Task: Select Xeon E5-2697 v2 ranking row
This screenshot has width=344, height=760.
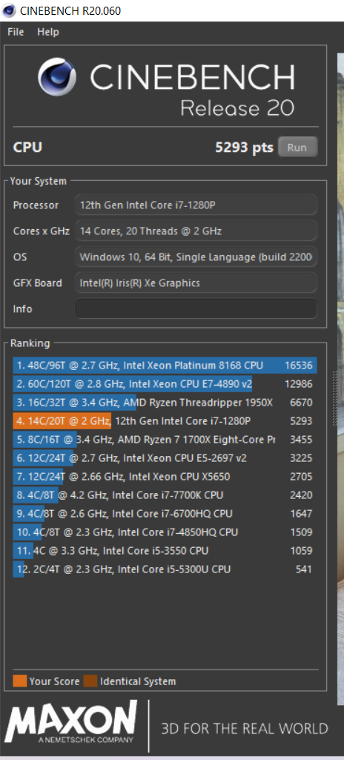Action: (x=165, y=458)
